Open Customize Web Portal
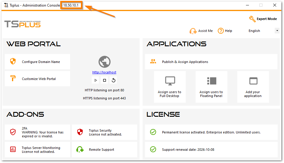284x163 pixels. coord(37,79)
